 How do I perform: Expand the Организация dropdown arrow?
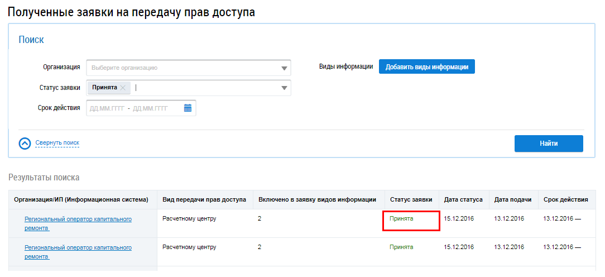284,68
